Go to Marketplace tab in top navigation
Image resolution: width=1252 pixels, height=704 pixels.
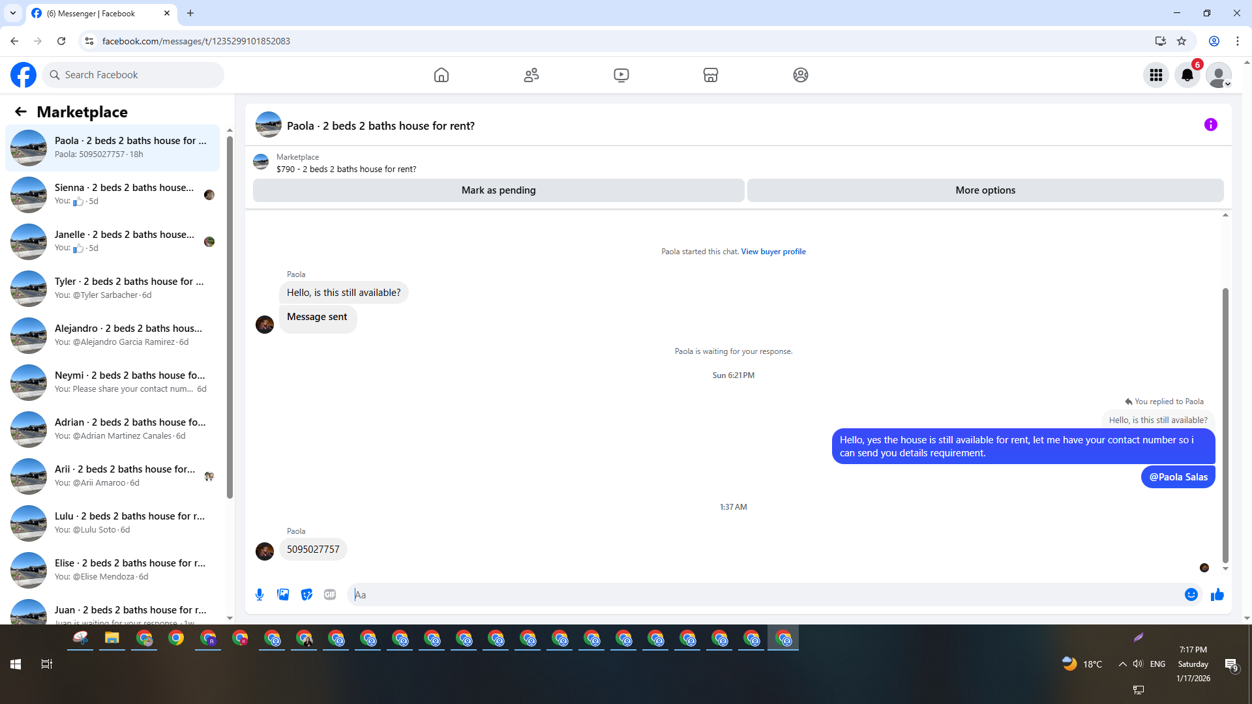710,75
